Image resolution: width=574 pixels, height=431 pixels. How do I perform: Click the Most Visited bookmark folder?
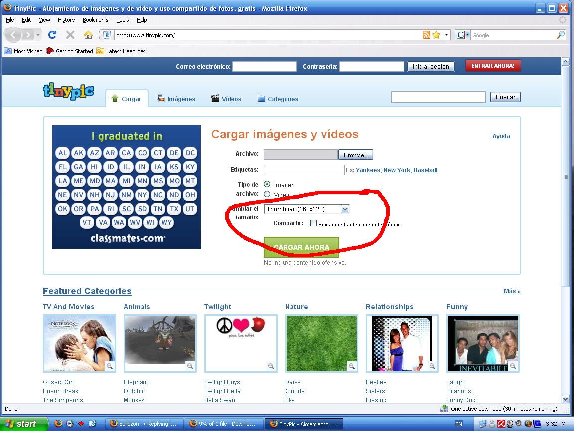pos(23,51)
